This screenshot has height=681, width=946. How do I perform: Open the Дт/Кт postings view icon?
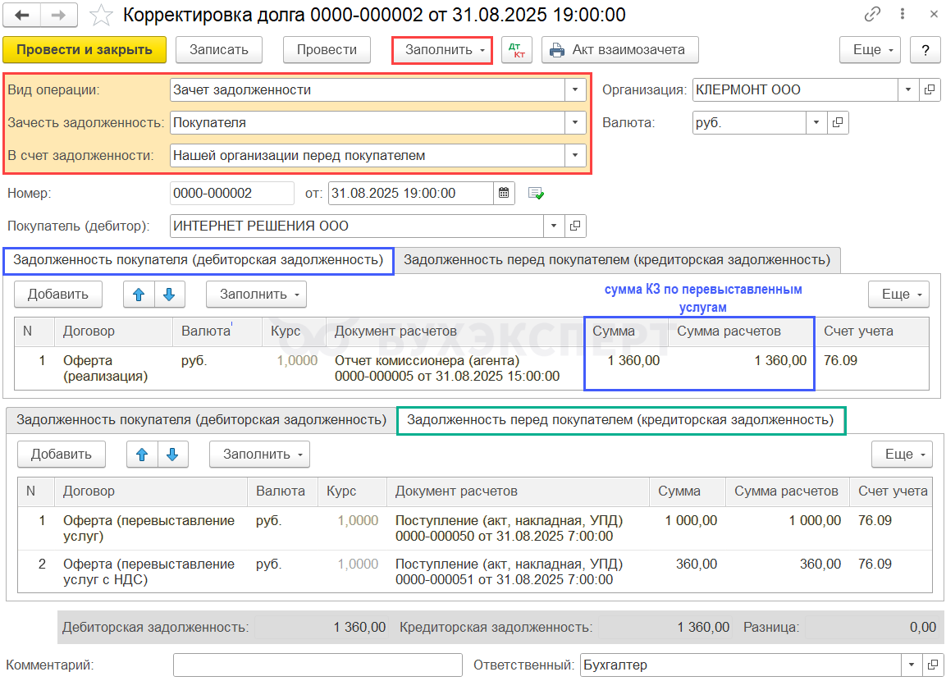pos(517,50)
